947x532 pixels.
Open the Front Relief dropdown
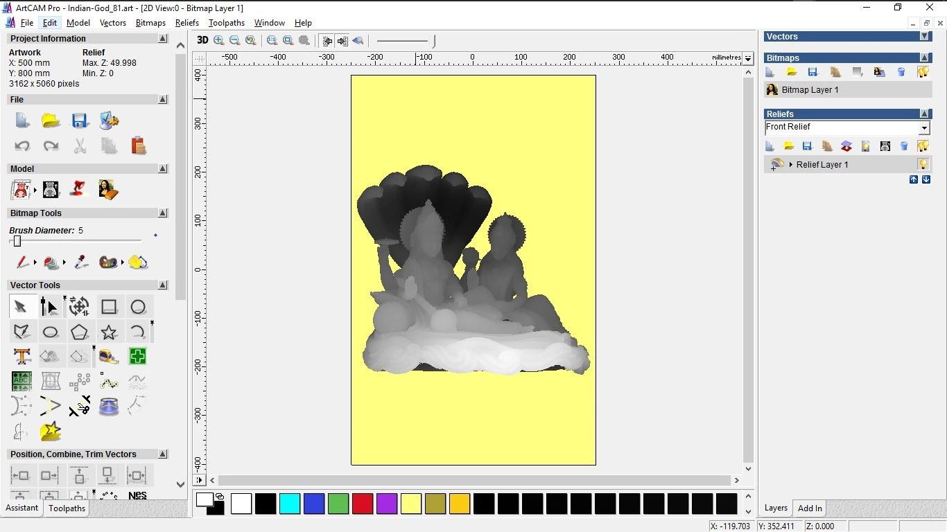pos(923,128)
